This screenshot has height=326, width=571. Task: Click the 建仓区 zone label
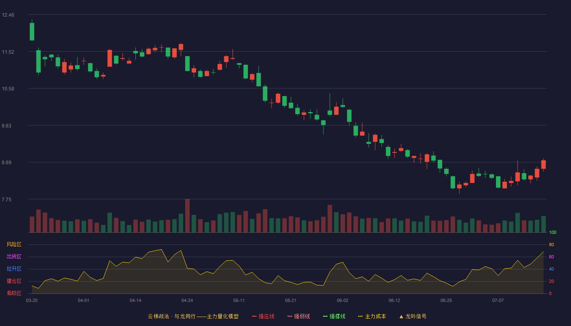tap(14, 281)
